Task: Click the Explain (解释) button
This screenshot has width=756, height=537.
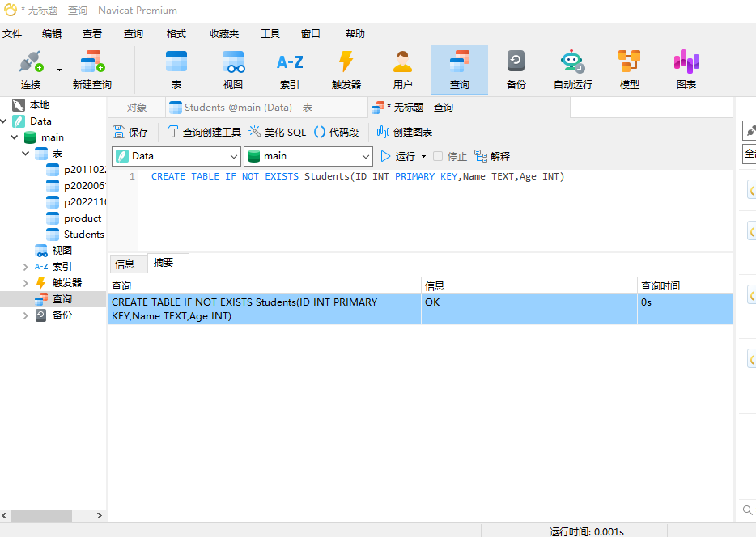Action: (492, 156)
